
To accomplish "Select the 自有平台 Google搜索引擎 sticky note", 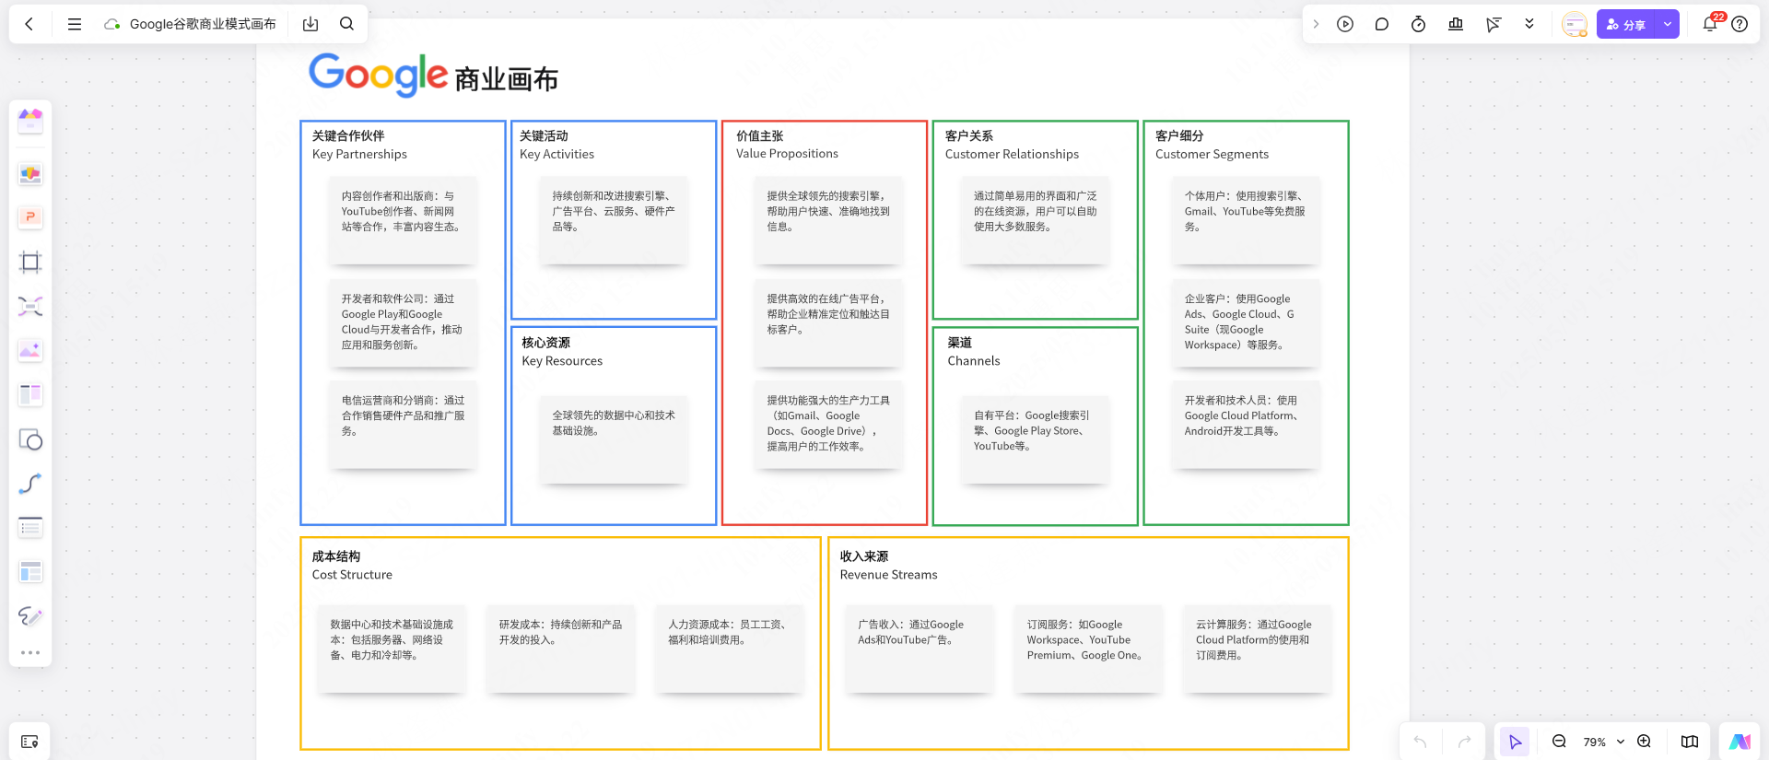I will (x=1035, y=439).
